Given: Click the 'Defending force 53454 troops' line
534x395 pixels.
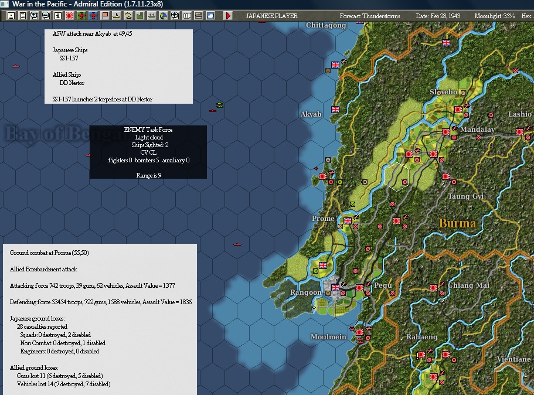Looking at the screenshot, I should click(x=101, y=302).
